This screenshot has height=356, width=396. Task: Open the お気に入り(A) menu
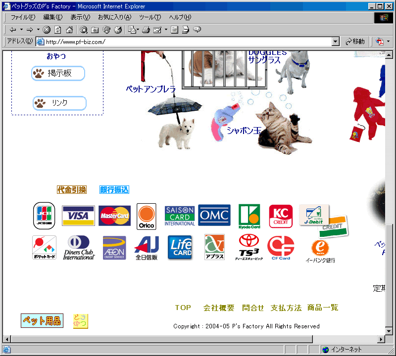pyautogui.click(x=115, y=17)
